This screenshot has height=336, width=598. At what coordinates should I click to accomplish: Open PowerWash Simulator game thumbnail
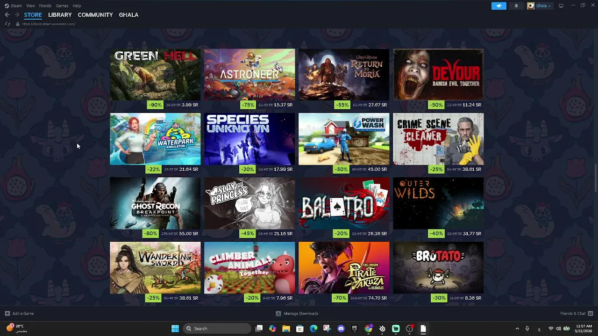tap(344, 139)
